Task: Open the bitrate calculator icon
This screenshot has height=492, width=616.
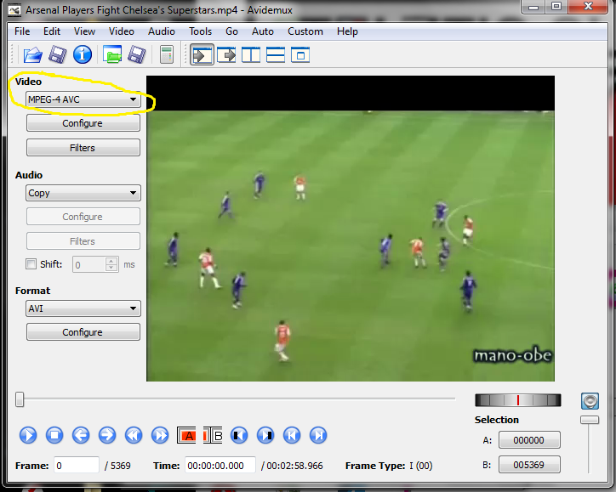Action: [167, 54]
